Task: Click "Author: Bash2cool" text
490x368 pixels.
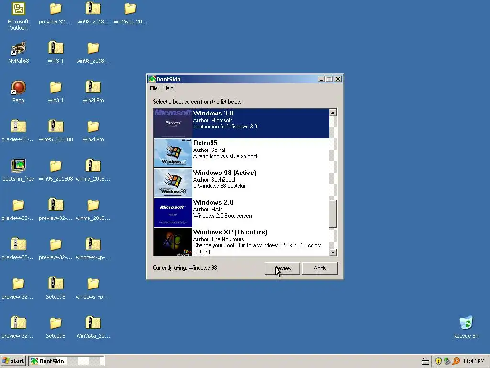Action: 214,180
